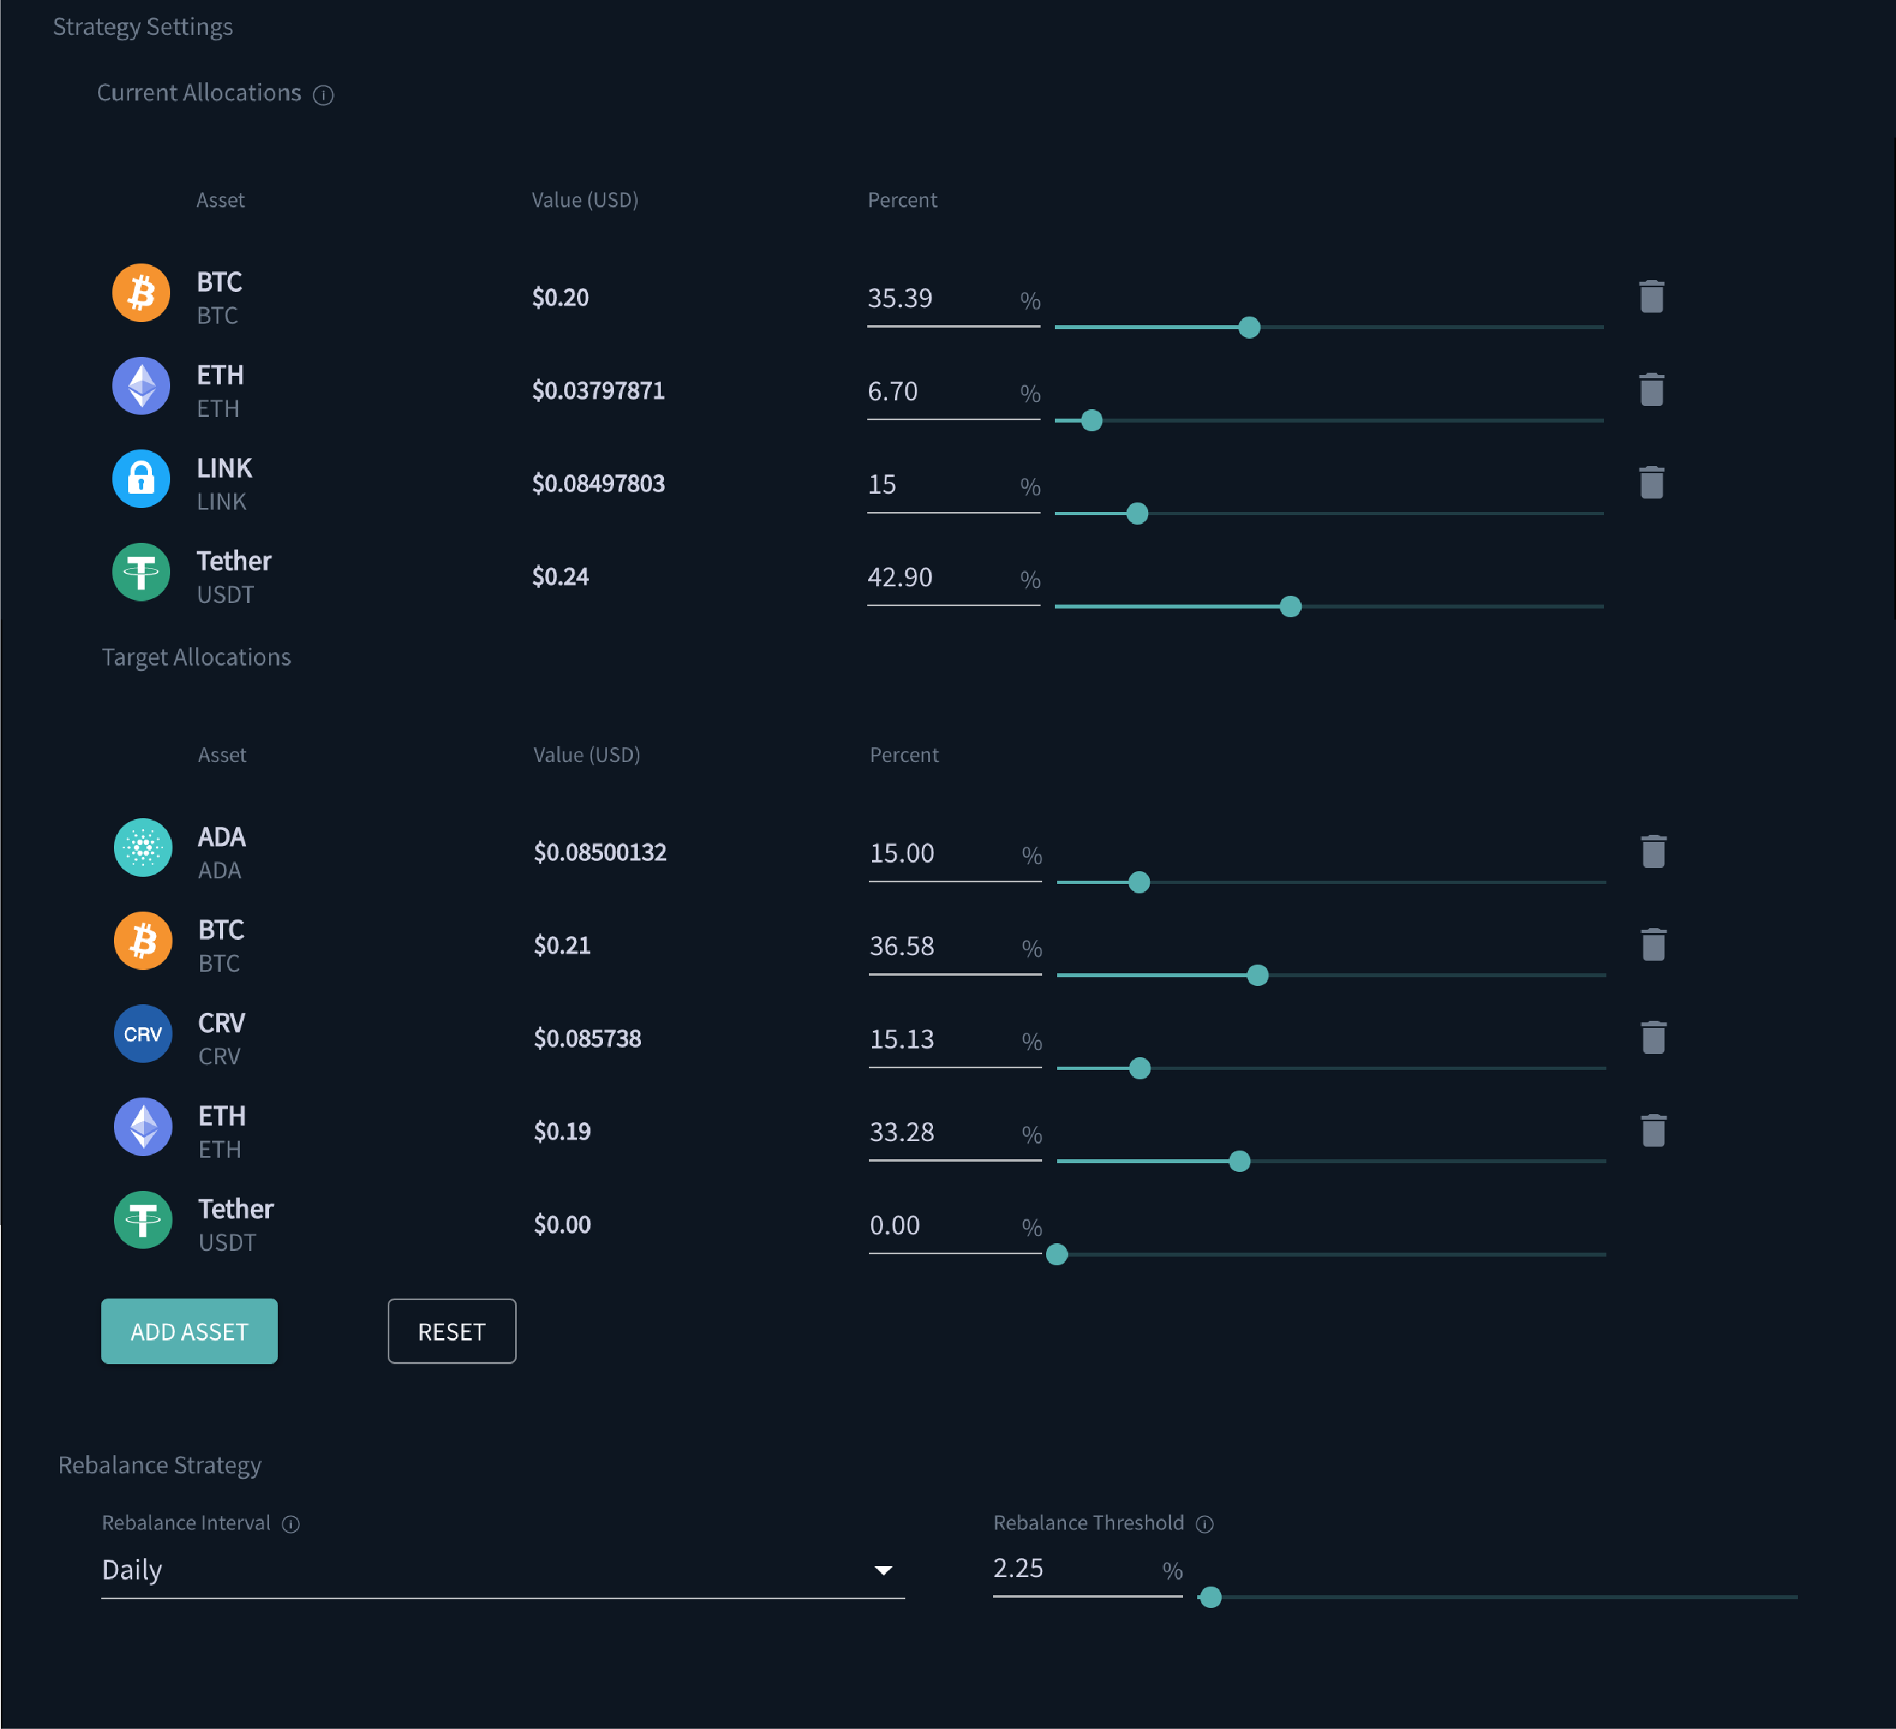The width and height of the screenshot is (1896, 1729).
Task: Delete the Tether row in Target Allocations
Action: pos(1653,1223)
